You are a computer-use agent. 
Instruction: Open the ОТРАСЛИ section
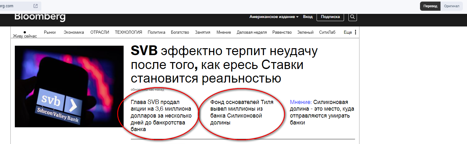100,32
